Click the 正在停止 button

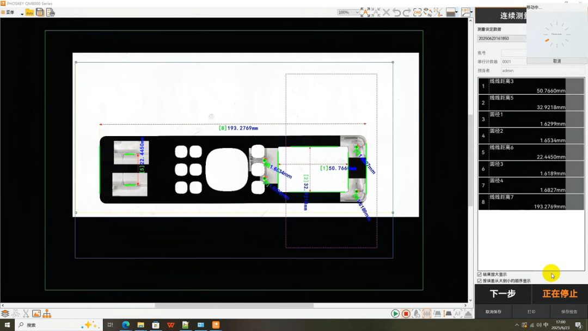pos(560,294)
